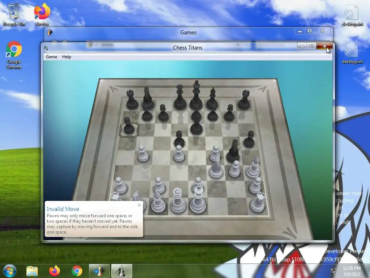Select the white pawn on g3

235,169
